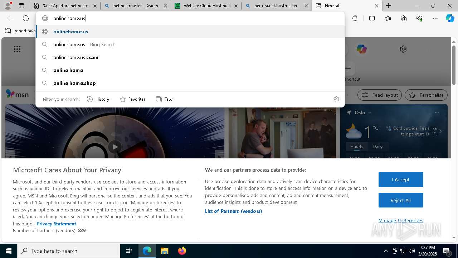Image resolution: width=458 pixels, height=258 pixels.
Task: Click Import favorites bookmark bar item
Action: coord(20,31)
